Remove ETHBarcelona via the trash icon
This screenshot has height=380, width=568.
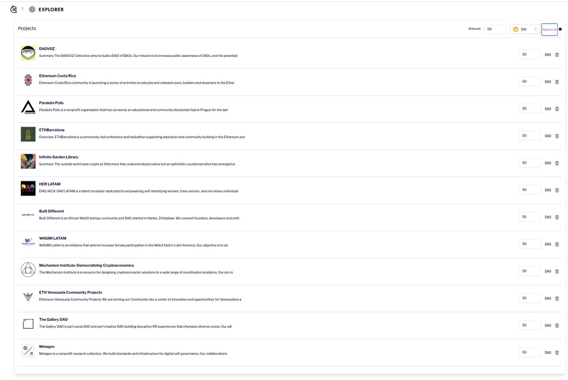tap(557, 136)
